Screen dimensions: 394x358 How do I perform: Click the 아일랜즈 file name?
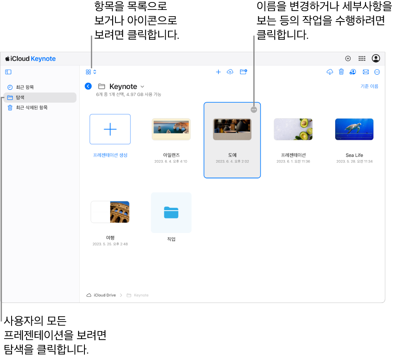171,155
